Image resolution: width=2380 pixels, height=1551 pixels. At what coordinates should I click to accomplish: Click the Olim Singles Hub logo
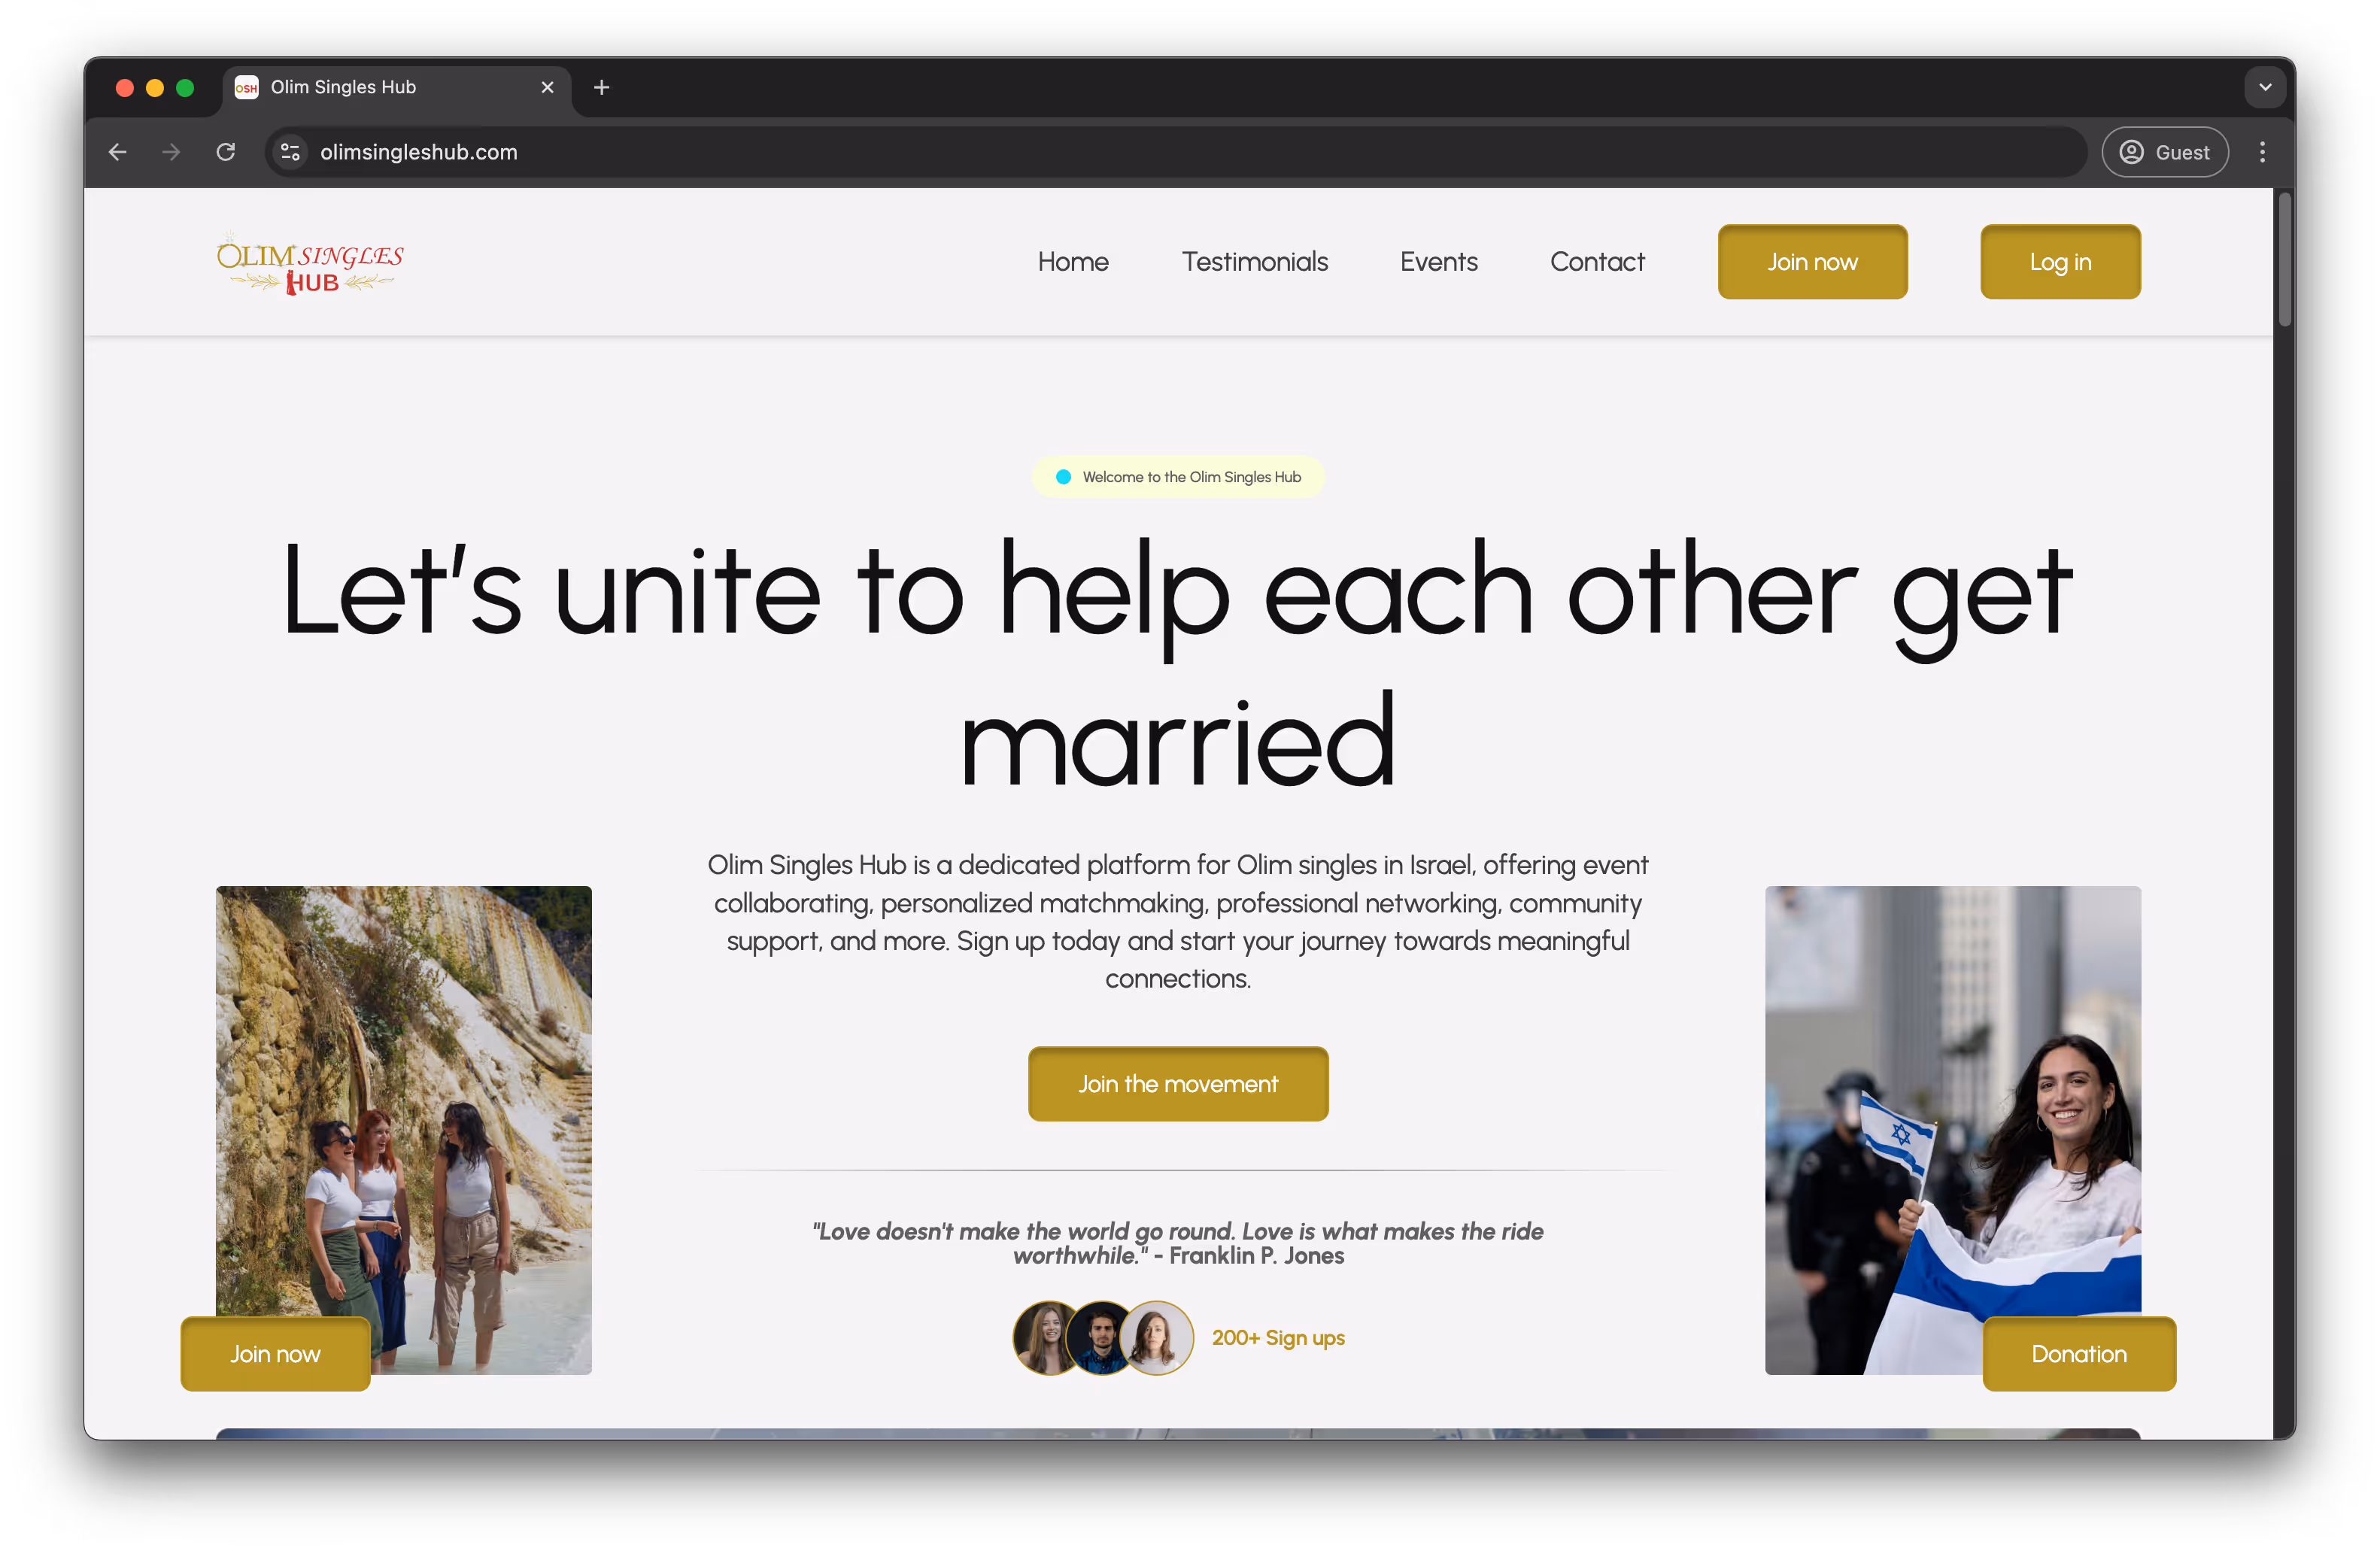point(310,264)
